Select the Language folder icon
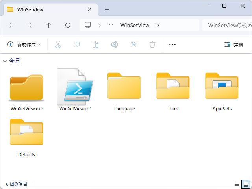 point(124,86)
